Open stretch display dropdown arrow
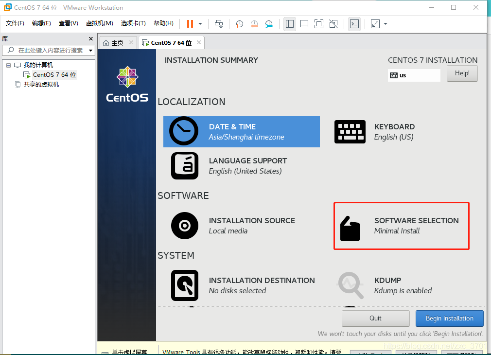Screen dimensions: 491x355 tap(386, 24)
